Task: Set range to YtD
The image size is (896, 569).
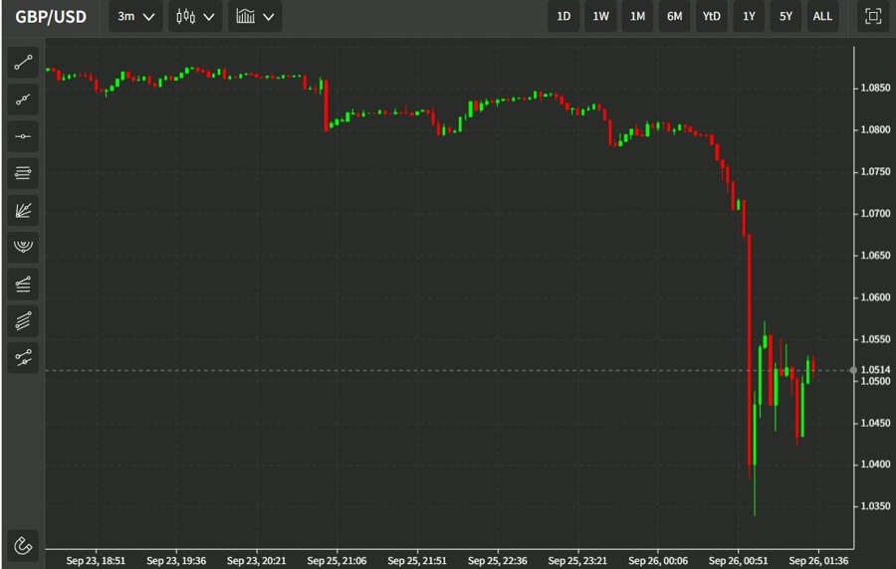Action: (712, 17)
